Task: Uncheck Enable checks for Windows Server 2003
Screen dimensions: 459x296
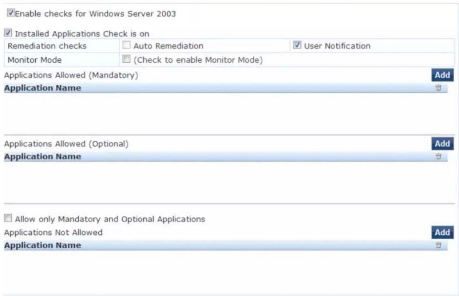Action: coord(11,13)
